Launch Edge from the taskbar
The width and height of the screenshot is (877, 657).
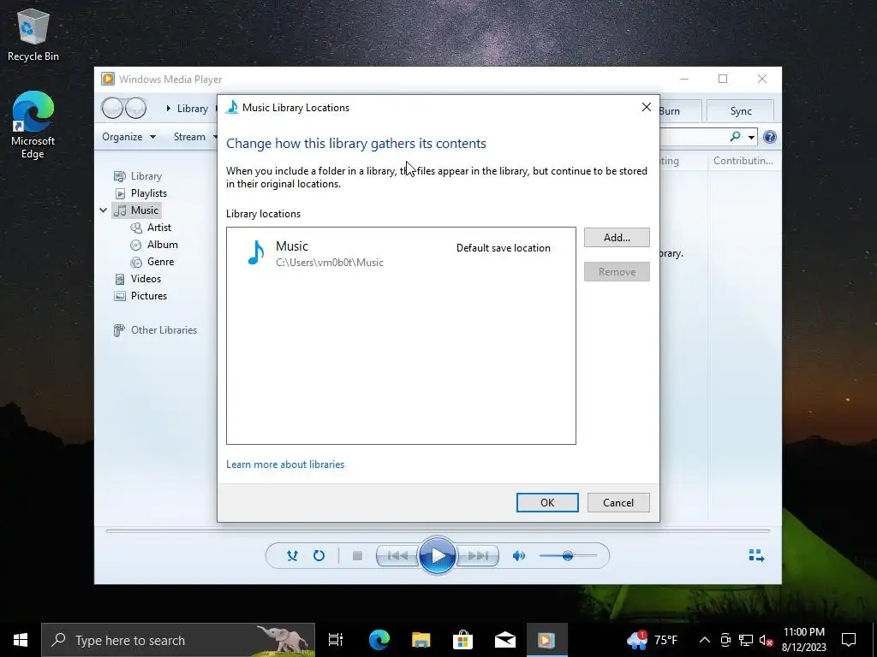[379, 640]
